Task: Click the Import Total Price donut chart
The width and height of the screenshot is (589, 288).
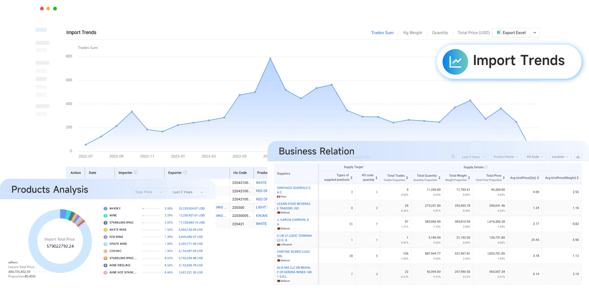Action: [60, 241]
